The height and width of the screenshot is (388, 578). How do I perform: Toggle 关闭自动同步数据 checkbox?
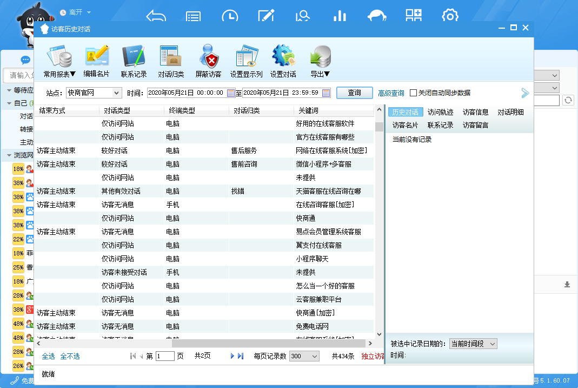pyautogui.click(x=414, y=93)
